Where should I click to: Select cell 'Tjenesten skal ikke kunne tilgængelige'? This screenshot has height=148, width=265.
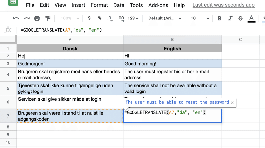[70, 88]
